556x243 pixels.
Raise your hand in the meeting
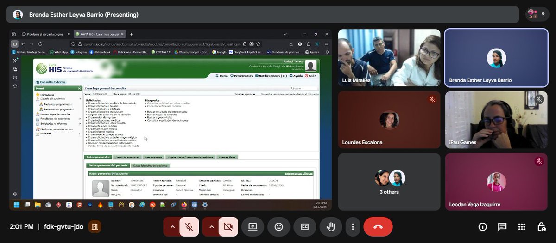331,227
